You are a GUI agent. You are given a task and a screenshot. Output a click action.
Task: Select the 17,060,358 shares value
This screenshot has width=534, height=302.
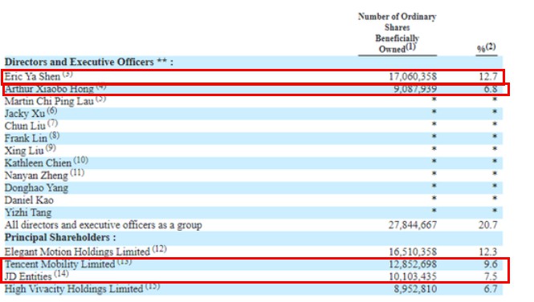point(413,76)
